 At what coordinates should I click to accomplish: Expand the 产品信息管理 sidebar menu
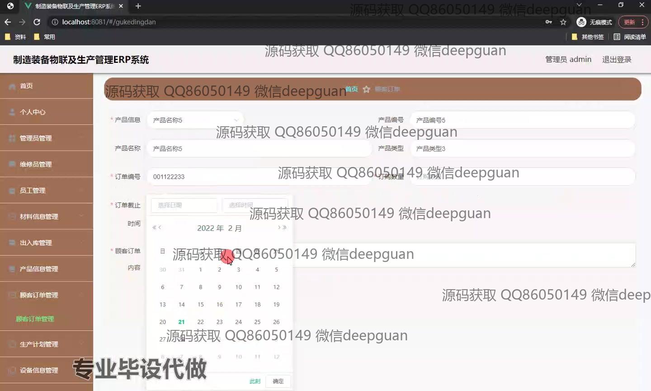click(x=47, y=269)
